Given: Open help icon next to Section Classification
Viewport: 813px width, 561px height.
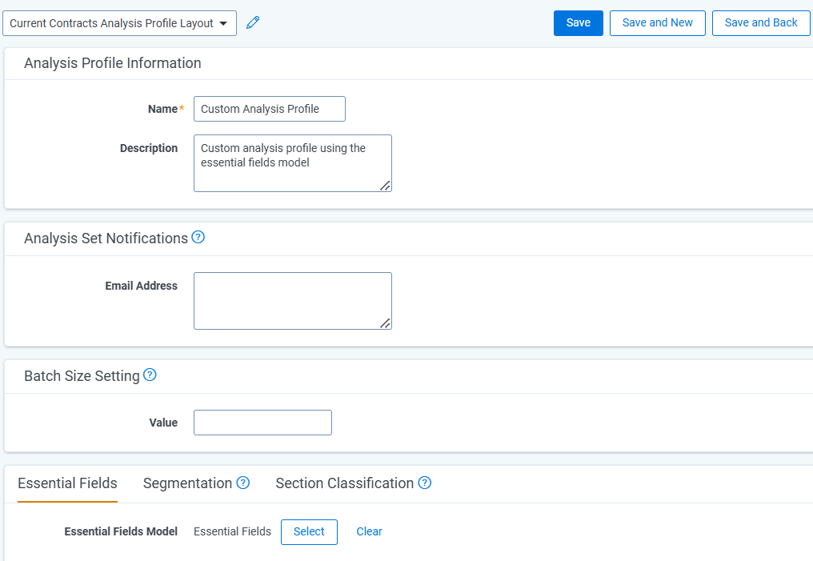Looking at the screenshot, I should click(x=425, y=483).
